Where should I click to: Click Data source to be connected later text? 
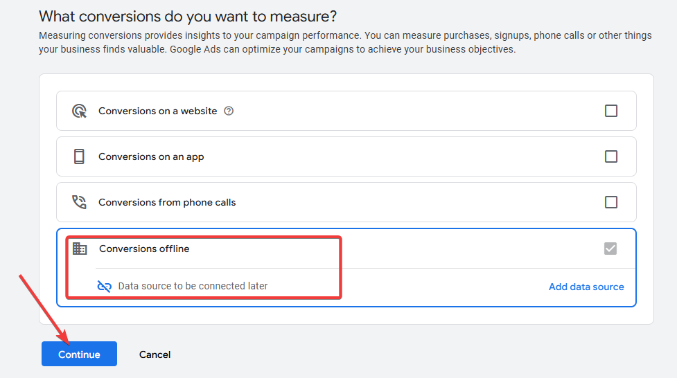(193, 286)
